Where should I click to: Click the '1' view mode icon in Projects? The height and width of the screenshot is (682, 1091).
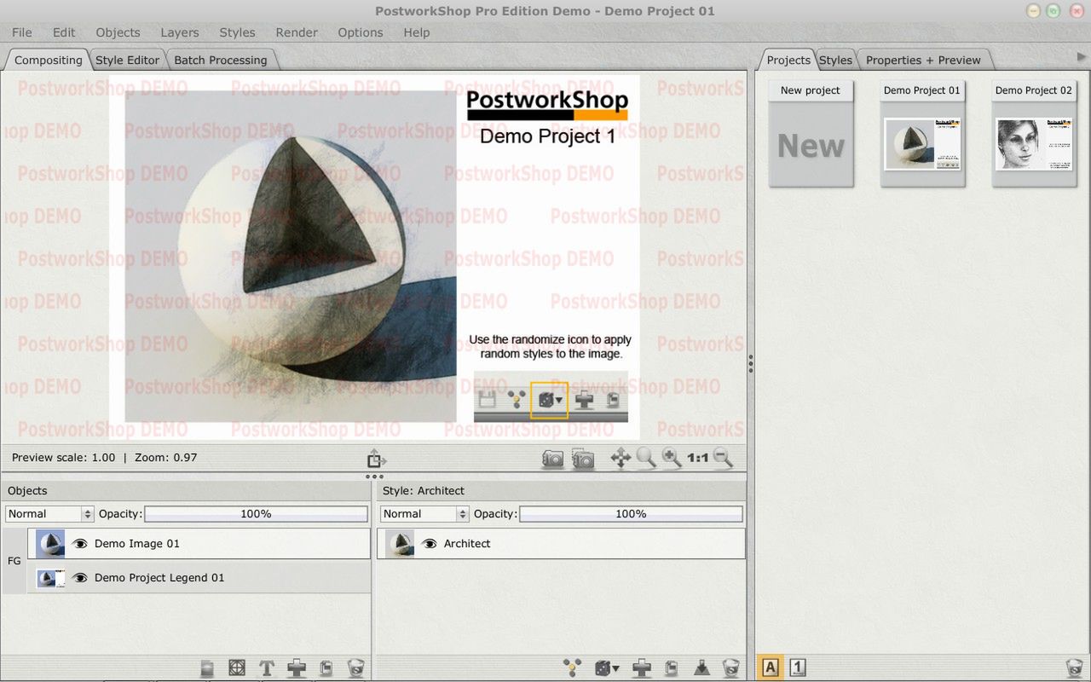798,668
